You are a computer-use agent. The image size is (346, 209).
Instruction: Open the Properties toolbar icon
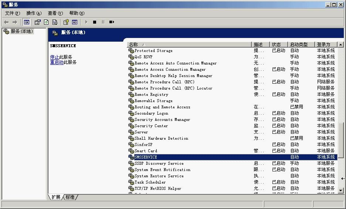(37, 22)
